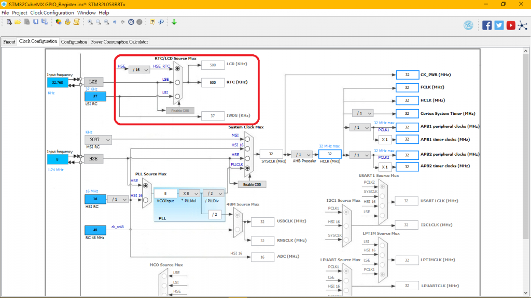Open the PLLMul X 8 dropdown
Image resolution: width=531 pixels, height=298 pixels.
tap(189, 193)
